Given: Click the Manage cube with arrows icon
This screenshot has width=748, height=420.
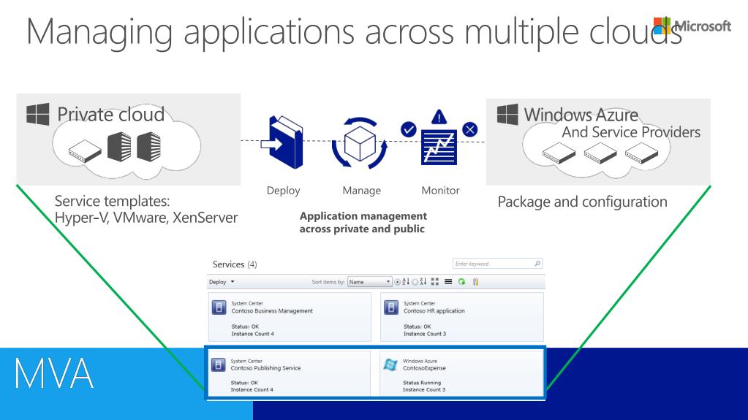Looking at the screenshot, I should 360,142.
